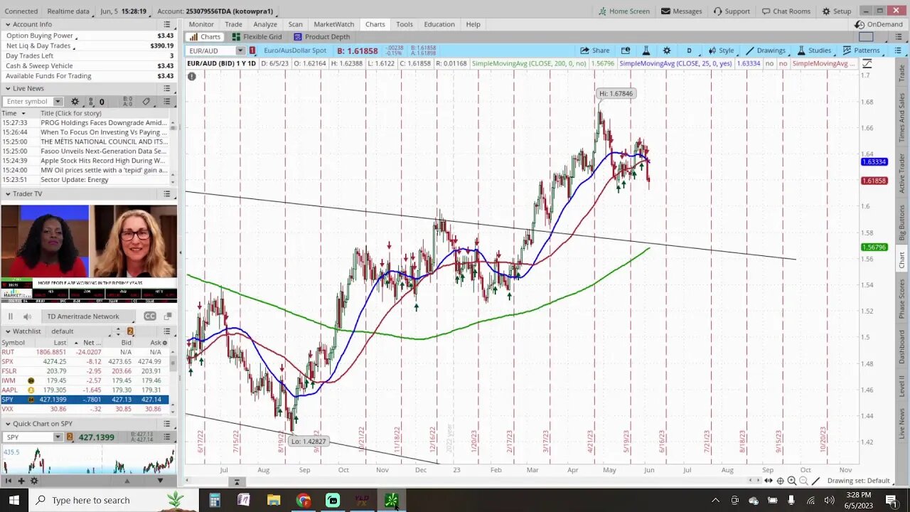
Task: Collapse the Quick Chart on SPY gadget
Action: click(x=7, y=424)
